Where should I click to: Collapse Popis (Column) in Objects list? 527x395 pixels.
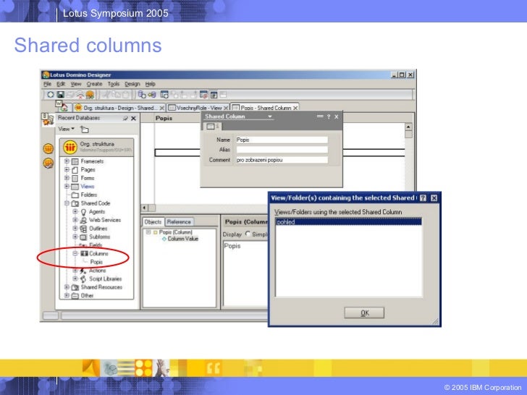148,232
